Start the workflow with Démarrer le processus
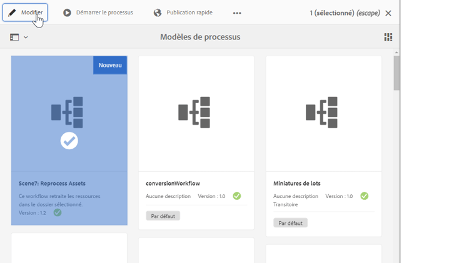Viewport: 469px width, 263px height. click(98, 12)
